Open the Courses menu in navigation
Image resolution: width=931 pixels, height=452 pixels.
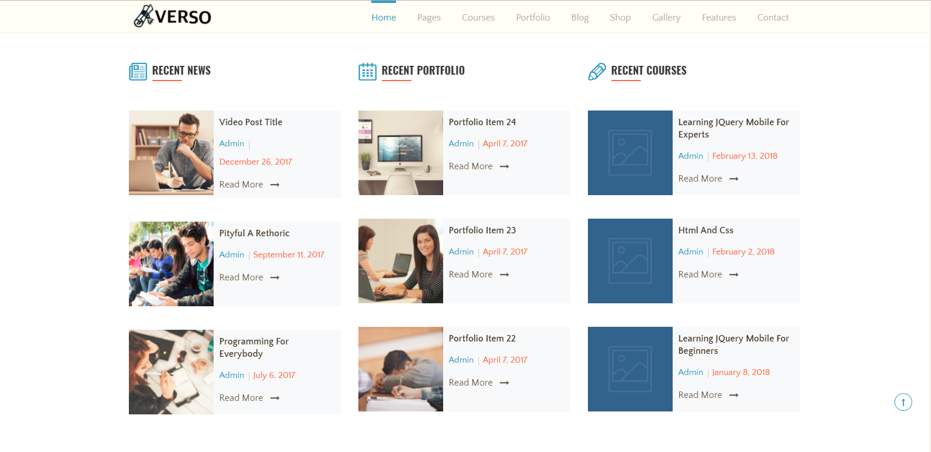click(x=478, y=18)
